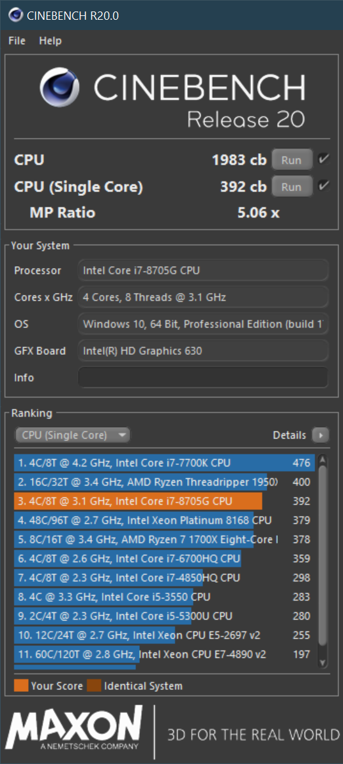Open the CPU (Single Core) ranking dropdown
Screen dimensions: 343x764
click(x=73, y=435)
